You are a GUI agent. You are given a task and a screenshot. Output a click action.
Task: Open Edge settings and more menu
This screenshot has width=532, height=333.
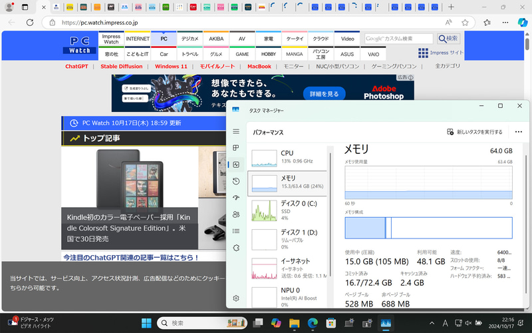click(x=505, y=23)
